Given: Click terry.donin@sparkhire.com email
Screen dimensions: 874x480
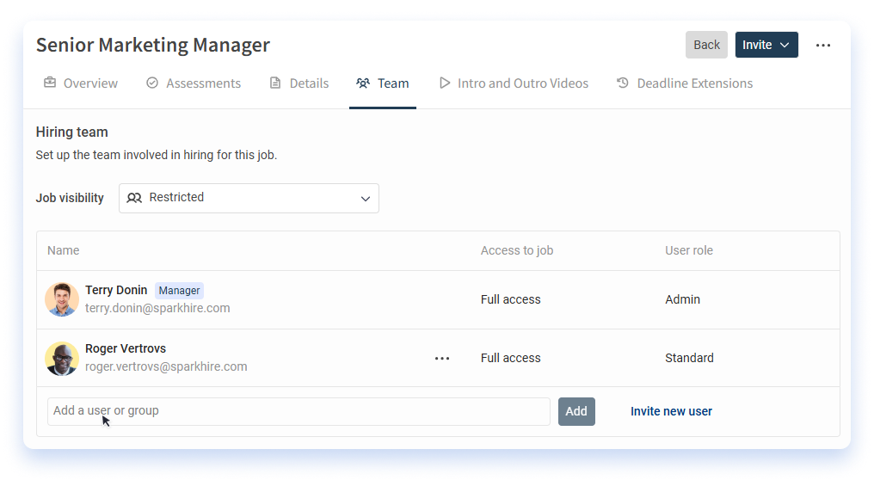Looking at the screenshot, I should [x=157, y=308].
